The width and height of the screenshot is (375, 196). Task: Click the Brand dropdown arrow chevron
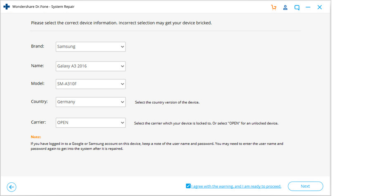(x=122, y=47)
